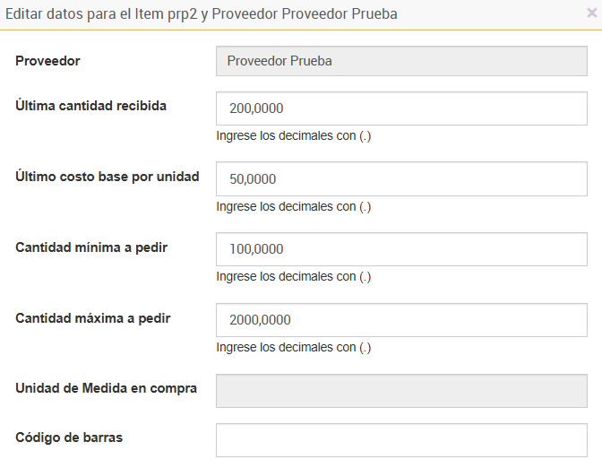Click the dialog title mentioning Item prp2
602x468 pixels.
(x=202, y=14)
